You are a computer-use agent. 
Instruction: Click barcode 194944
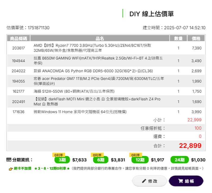tap(18, 61)
